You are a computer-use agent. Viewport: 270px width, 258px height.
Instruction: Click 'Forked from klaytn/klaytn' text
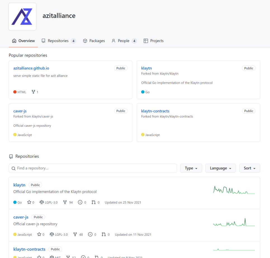pyautogui.click(x=160, y=74)
